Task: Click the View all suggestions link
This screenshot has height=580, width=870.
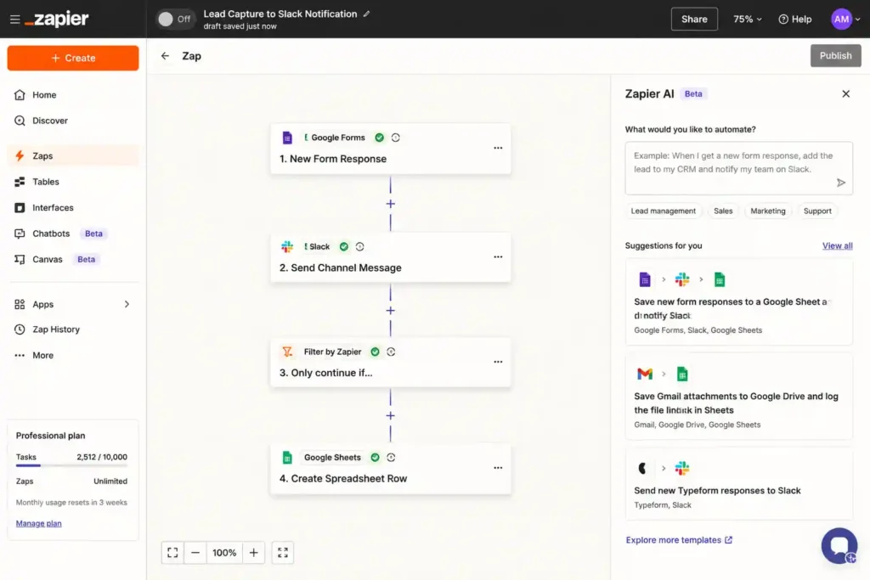Action: 837,245
